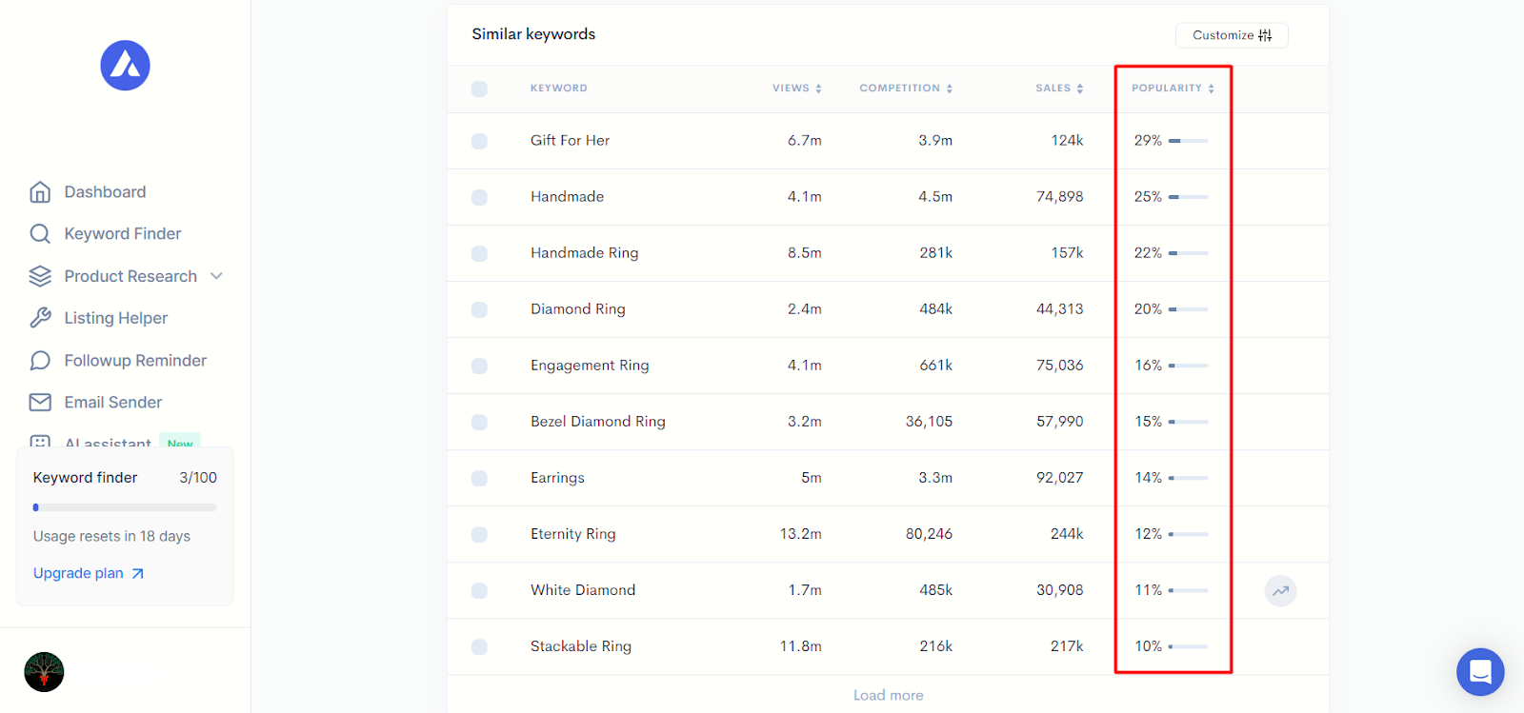Open the Dashboard home icon
This screenshot has width=1524, height=713.
pyautogui.click(x=40, y=192)
